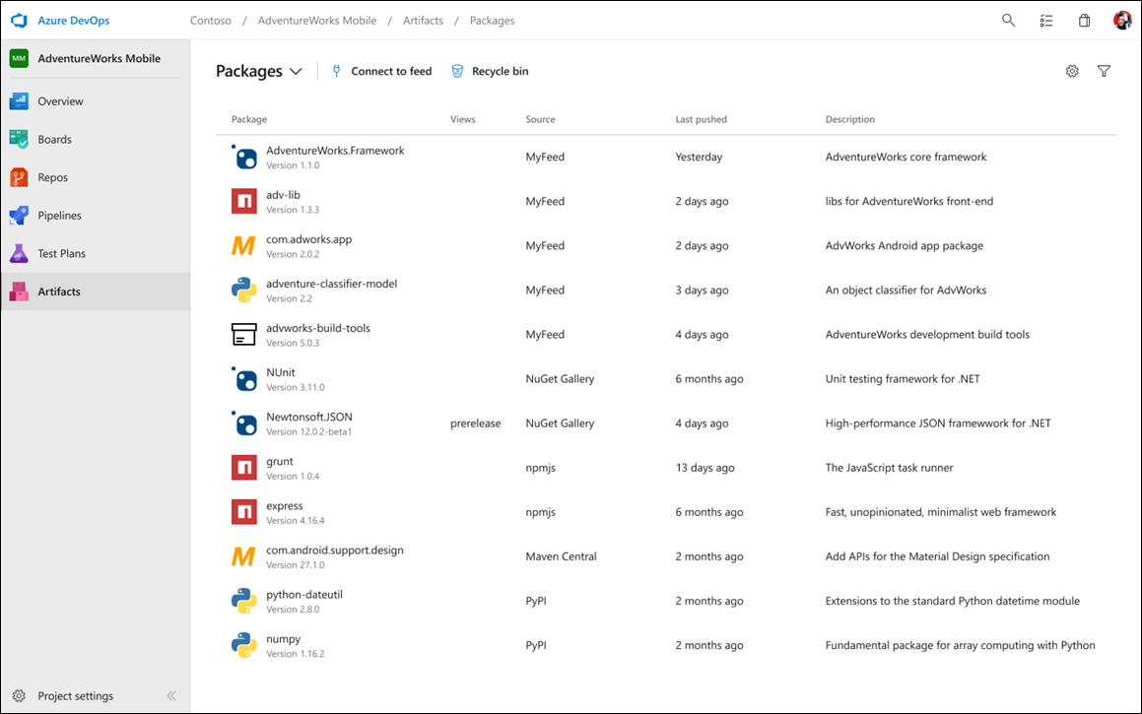Navigate to Boards in sidebar
The image size is (1142, 714).
(54, 139)
